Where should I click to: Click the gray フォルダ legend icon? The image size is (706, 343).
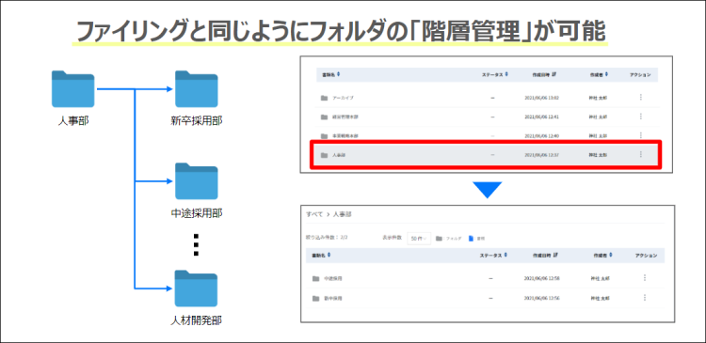pos(439,239)
